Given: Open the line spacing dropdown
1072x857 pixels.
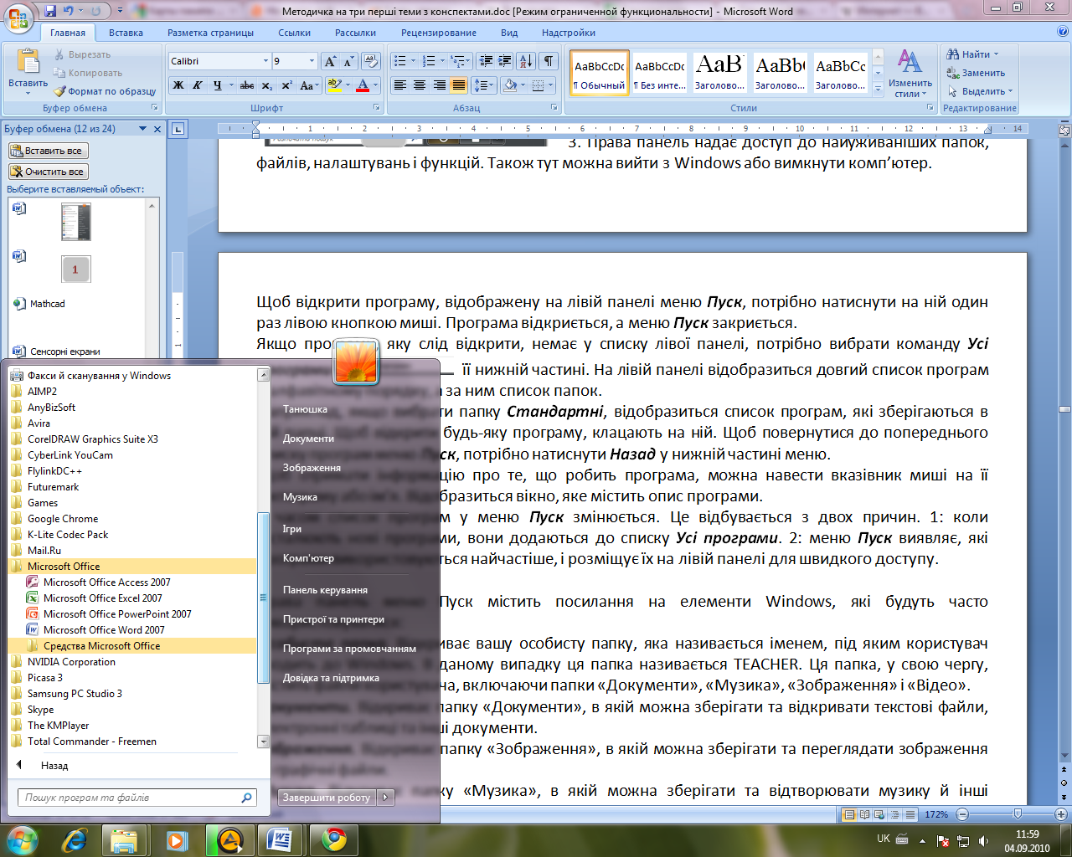Looking at the screenshot, I should [483, 85].
